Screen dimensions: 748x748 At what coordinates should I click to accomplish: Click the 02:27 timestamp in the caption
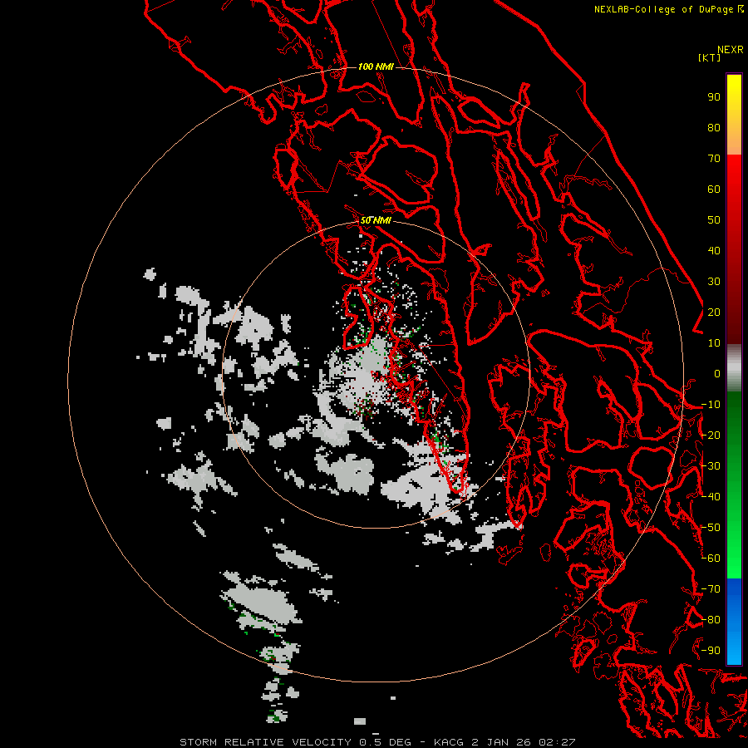coord(557,742)
